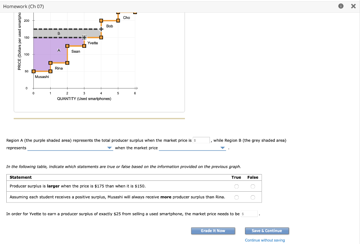Mark the $175 producer surplus statement False
360x244 pixels.
coord(252,186)
